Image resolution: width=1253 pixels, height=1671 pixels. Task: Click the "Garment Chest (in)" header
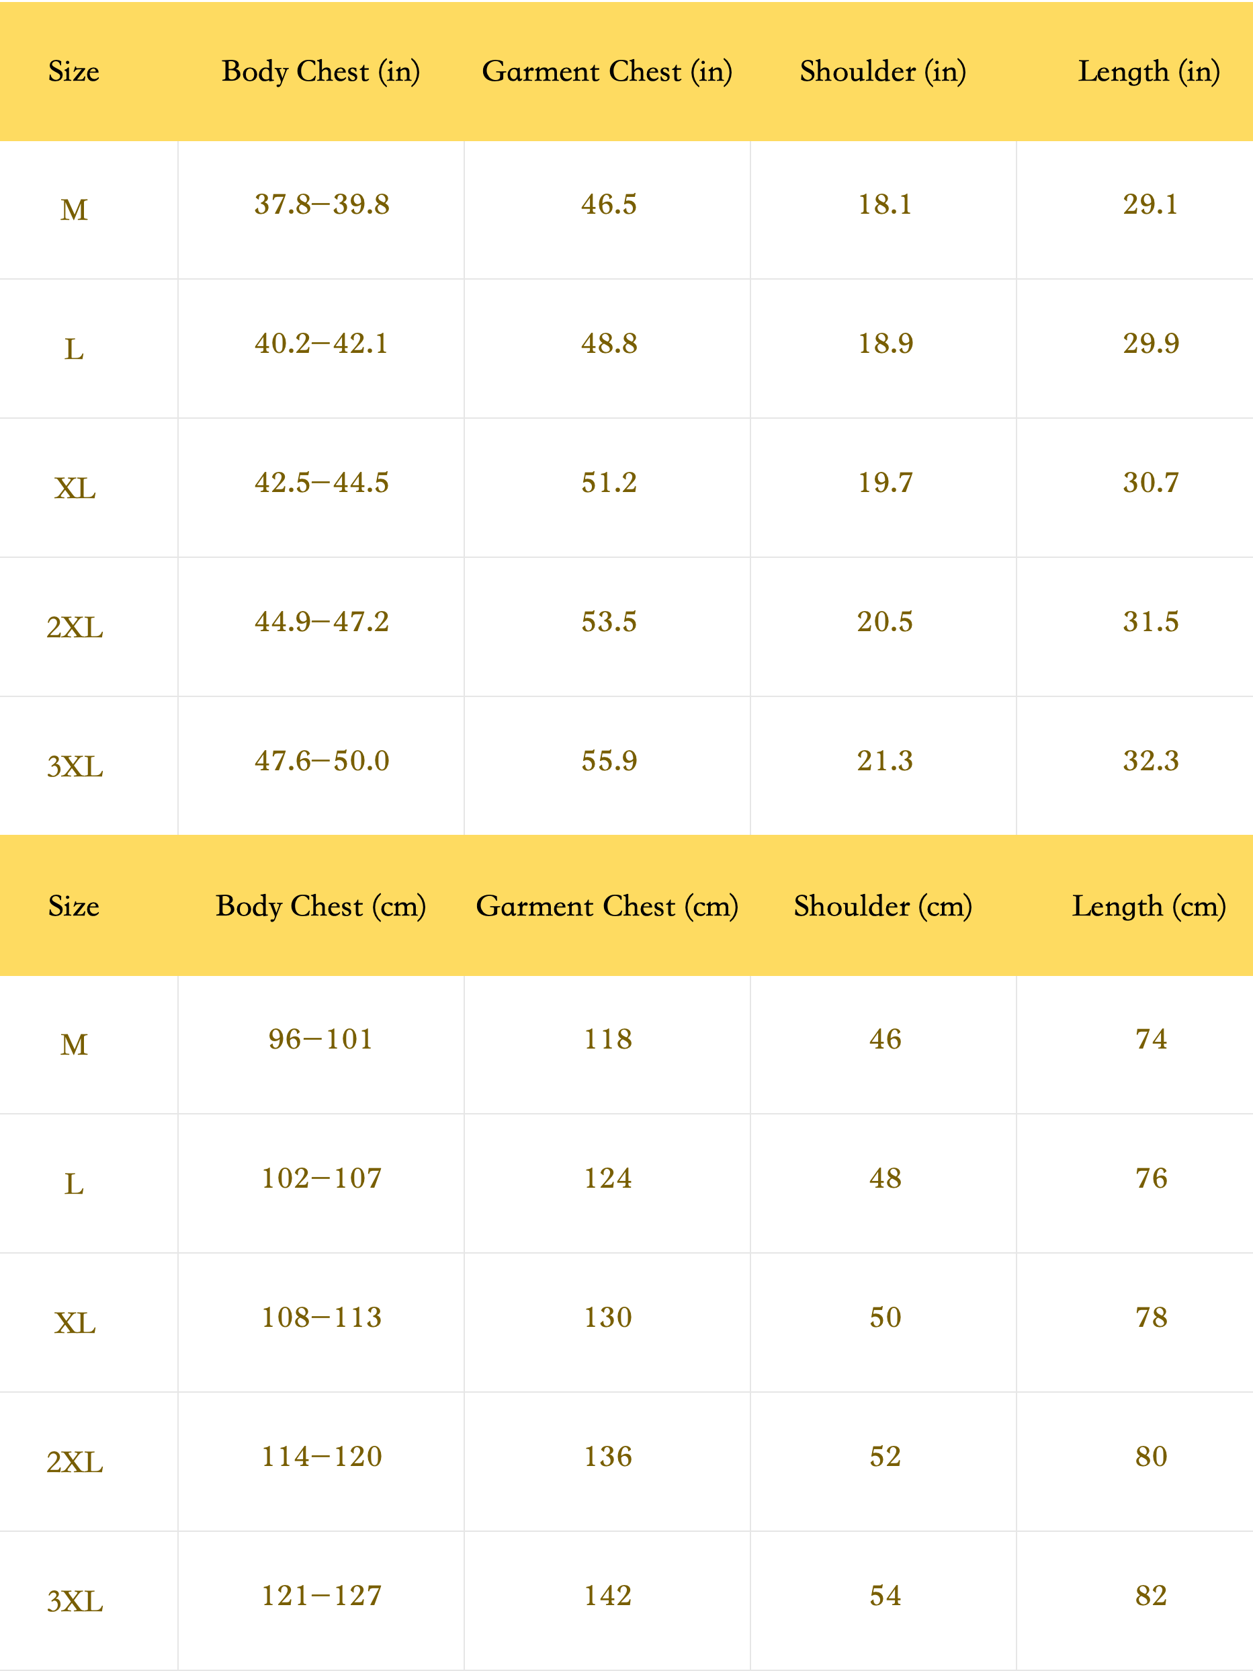pos(607,72)
